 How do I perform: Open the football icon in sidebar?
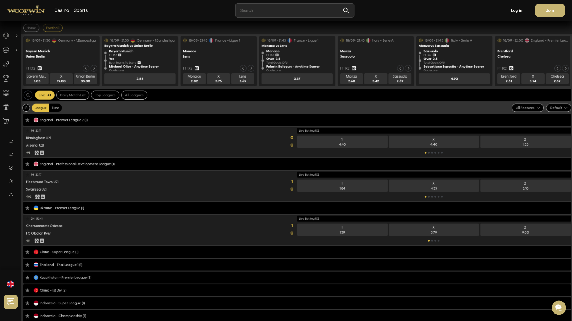(6, 50)
